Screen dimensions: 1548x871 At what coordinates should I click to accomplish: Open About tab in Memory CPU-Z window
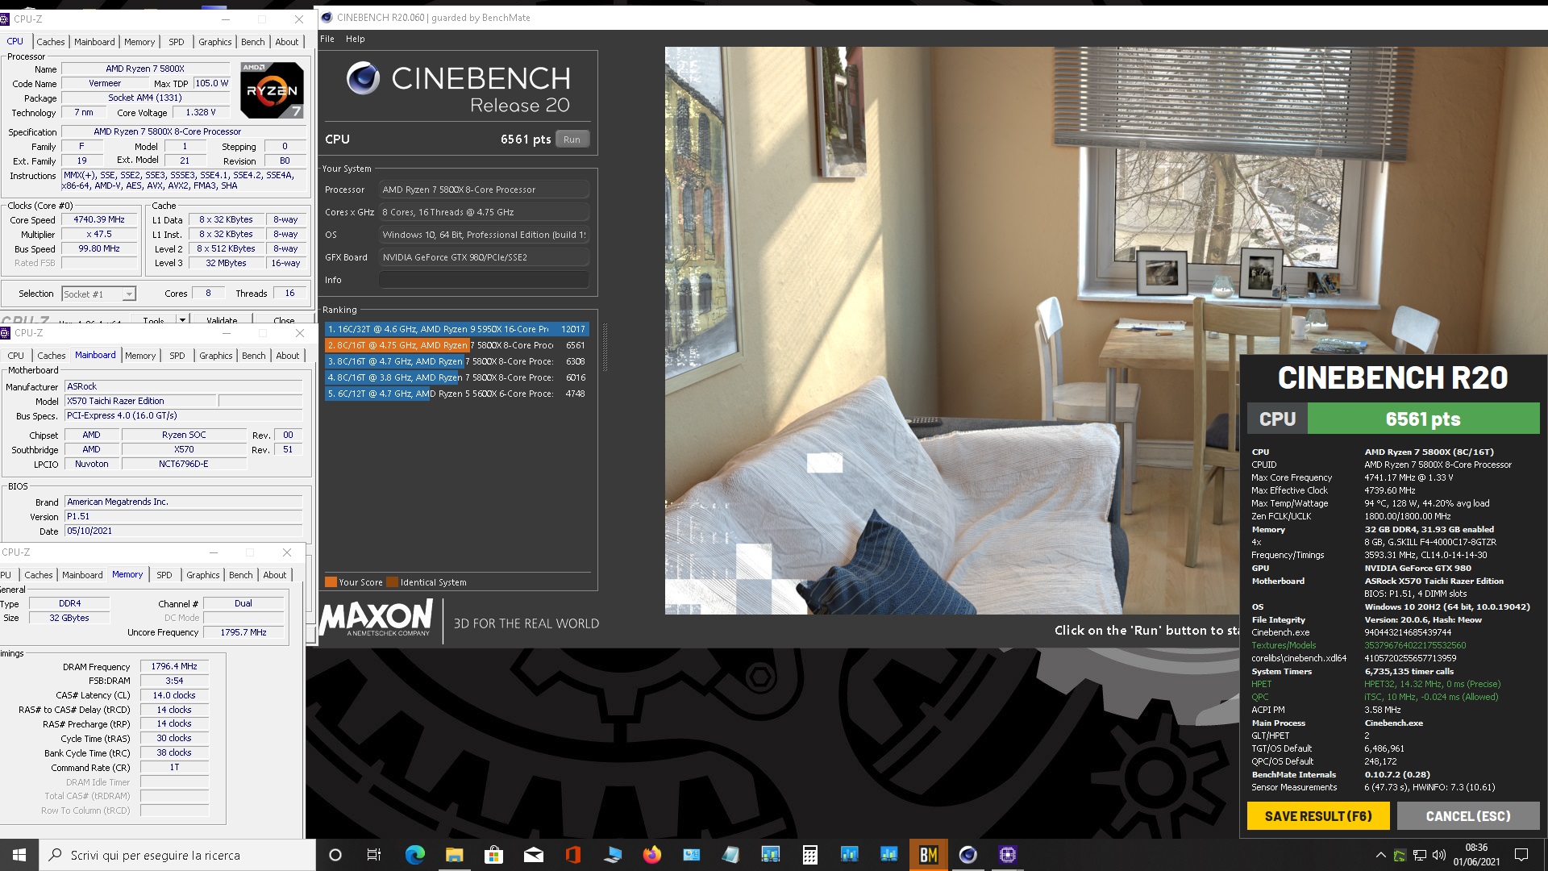point(275,575)
